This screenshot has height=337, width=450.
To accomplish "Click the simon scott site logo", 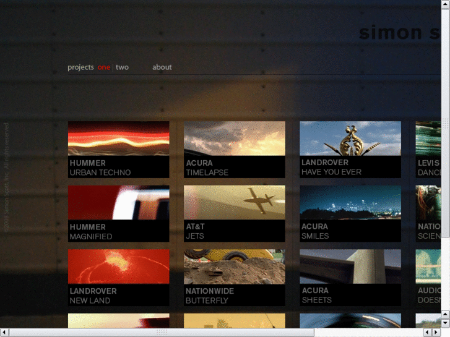I will click(x=399, y=32).
